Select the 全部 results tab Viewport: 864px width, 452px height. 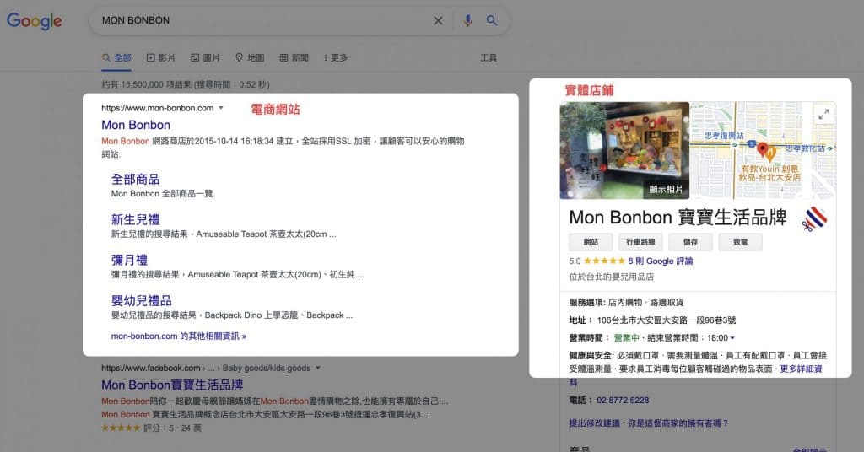(116, 57)
